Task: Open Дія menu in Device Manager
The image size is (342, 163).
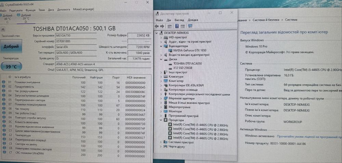Action: coord(169,20)
